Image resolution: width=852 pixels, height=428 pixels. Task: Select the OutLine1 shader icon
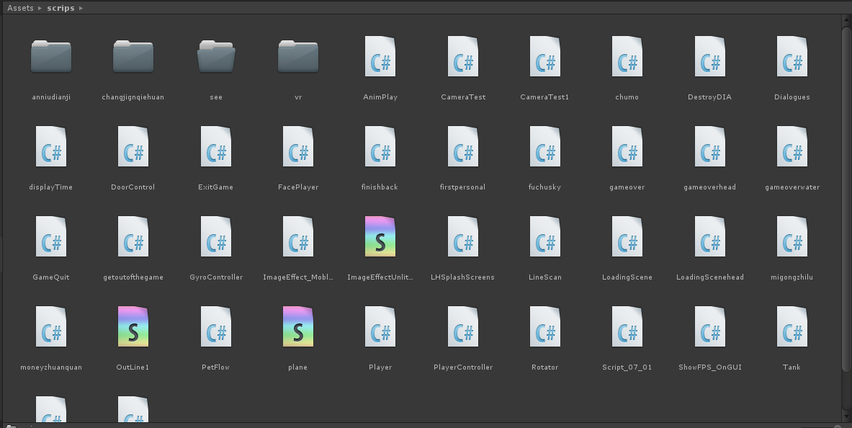click(x=133, y=327)
